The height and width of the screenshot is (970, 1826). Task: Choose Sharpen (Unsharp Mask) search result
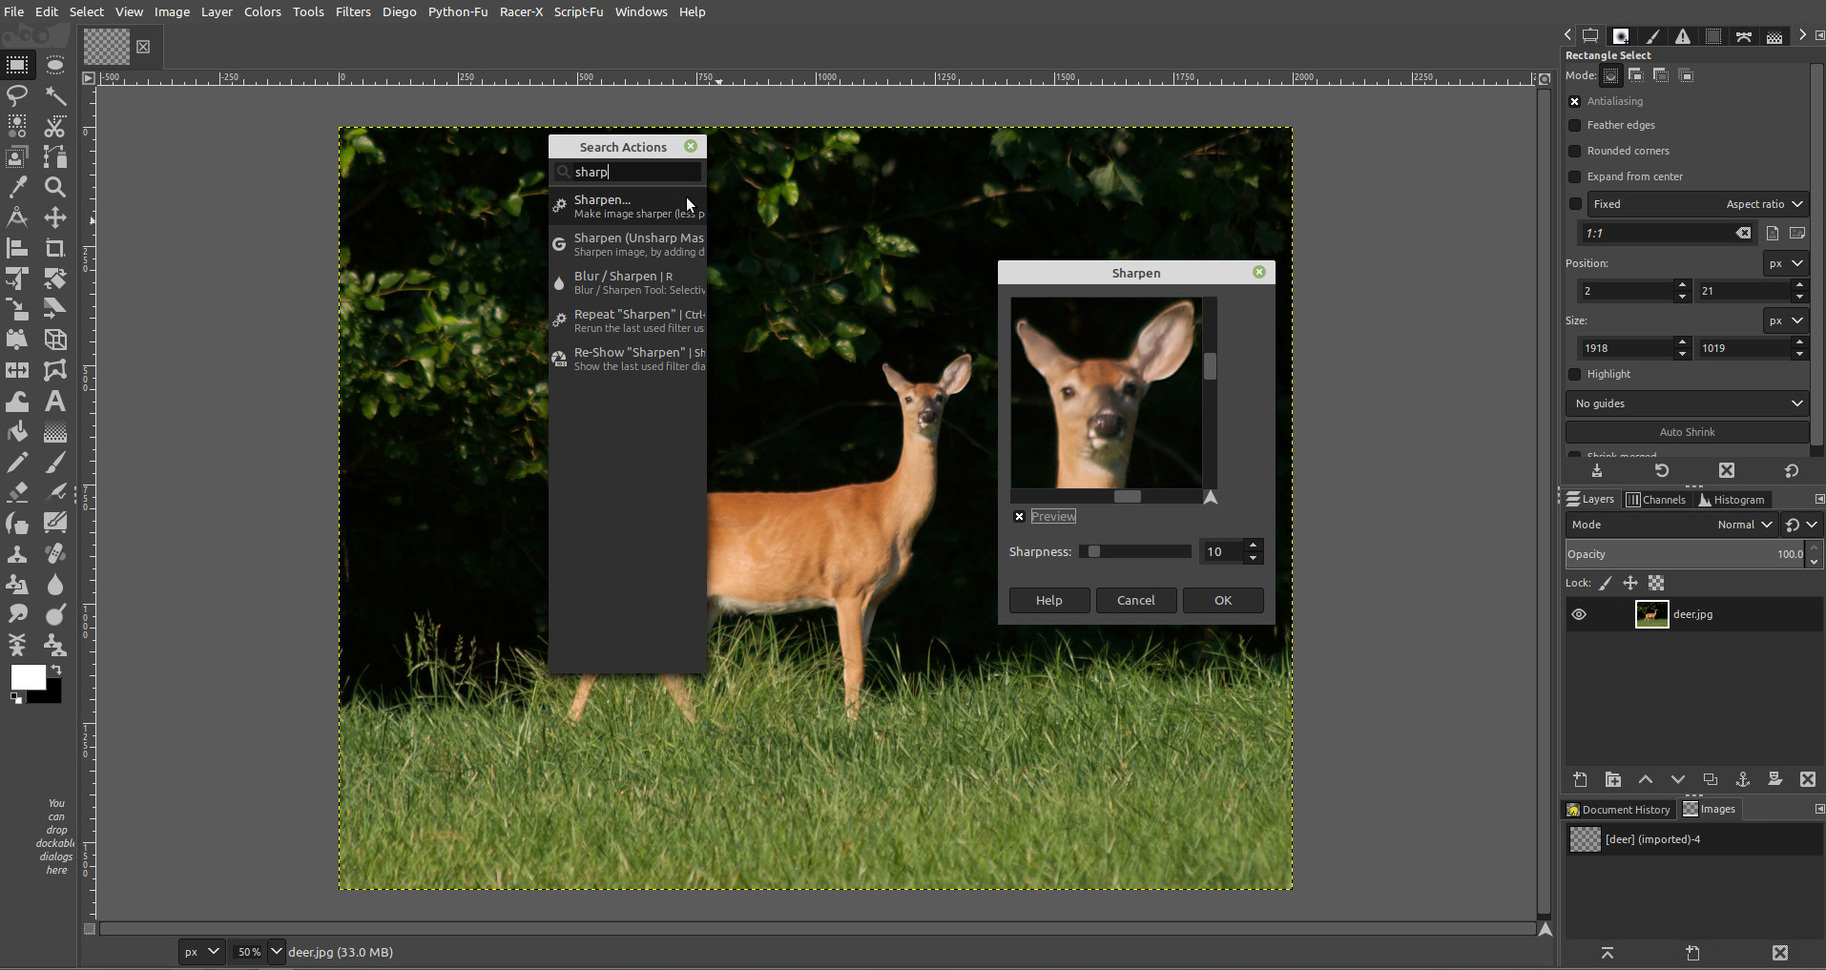click(628, 244)
